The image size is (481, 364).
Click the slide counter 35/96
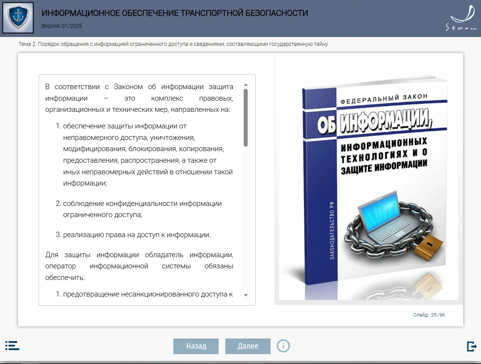[429, 315]
